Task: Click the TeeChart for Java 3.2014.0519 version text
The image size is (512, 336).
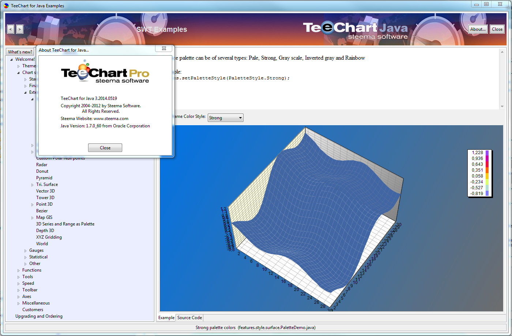Action: (89, 98)
